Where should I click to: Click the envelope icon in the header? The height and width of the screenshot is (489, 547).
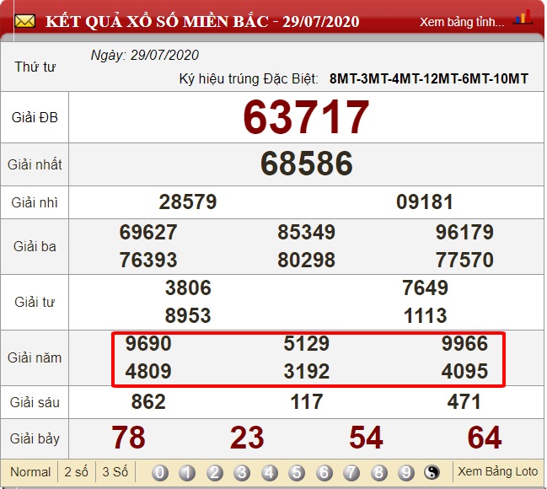25,20
